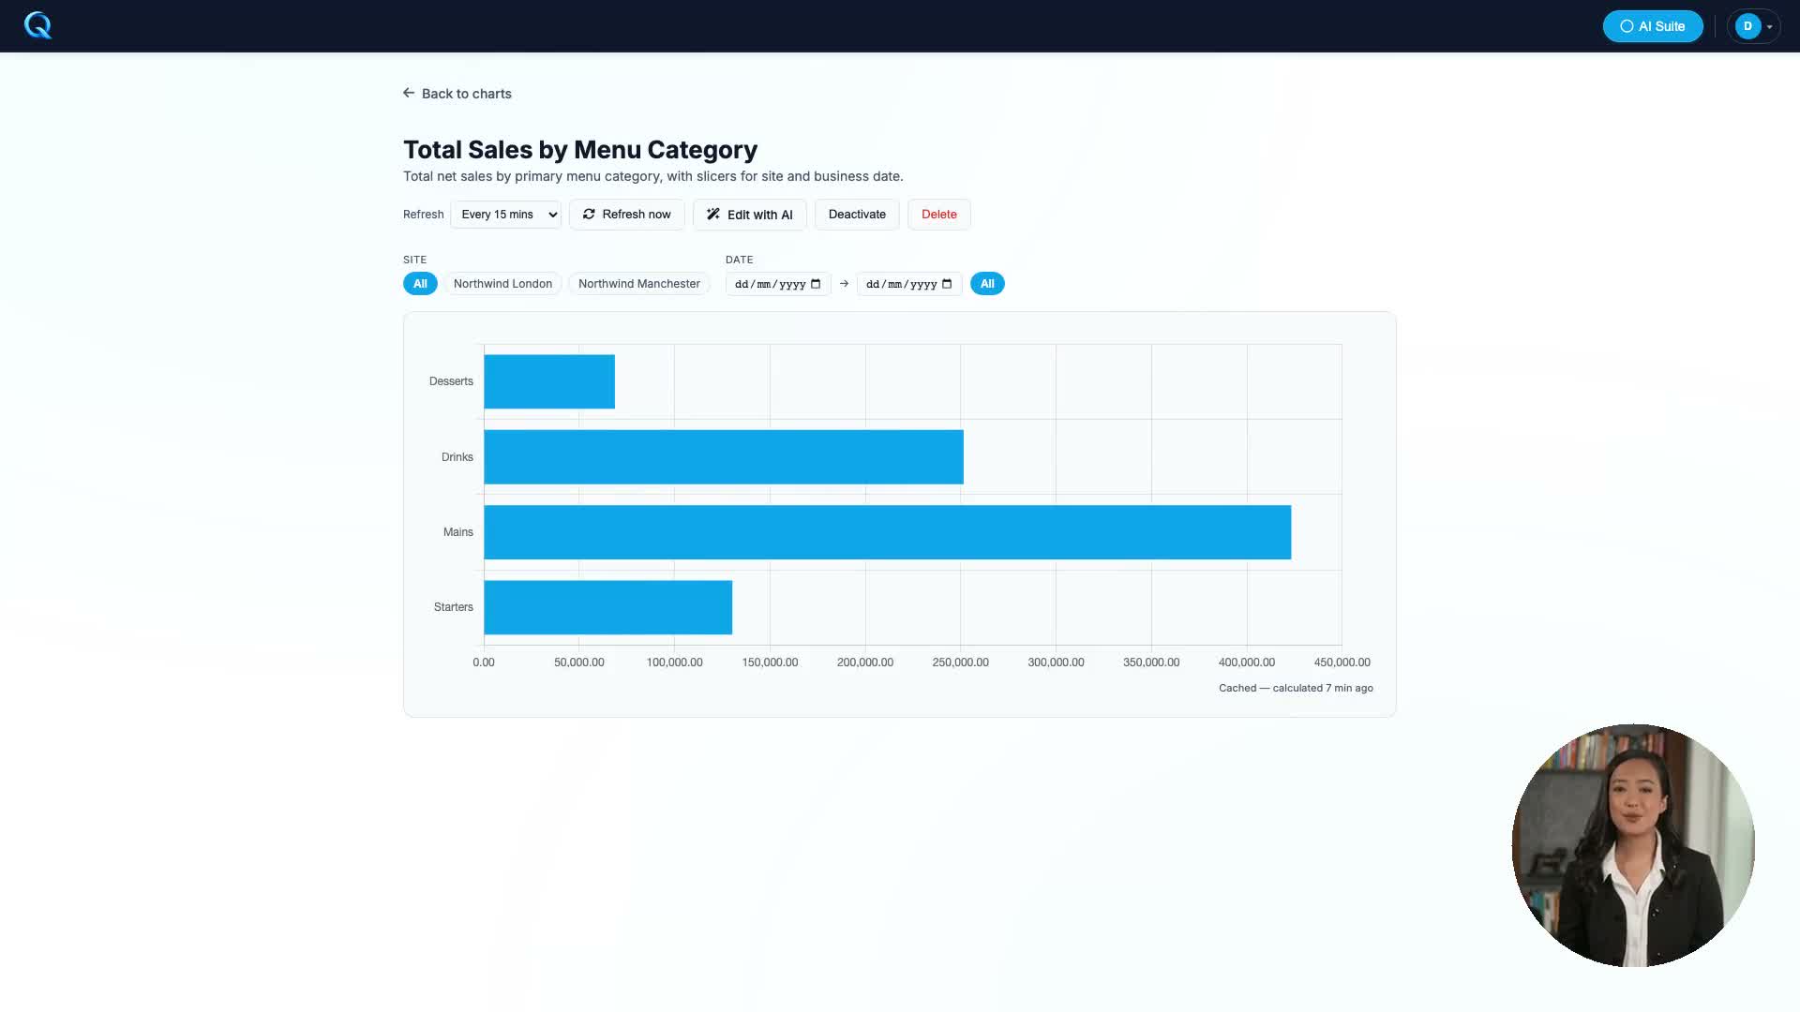
Task: Filter by Northwind London site
Action: coord(502,284)
